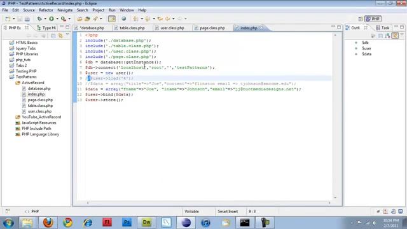The height and width of the screenshot is (229, 407).
Task: Open the Project menu
Action: click(x=99, y=10)
